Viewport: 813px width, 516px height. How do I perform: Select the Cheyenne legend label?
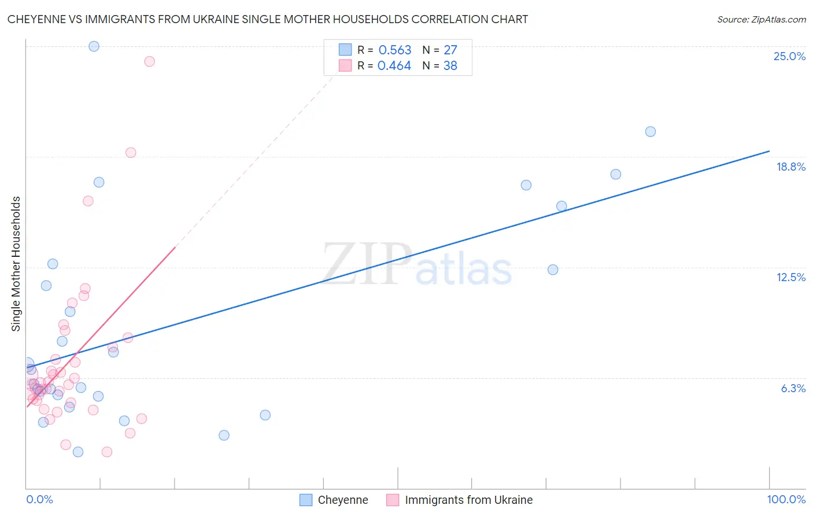pos(343,500)
